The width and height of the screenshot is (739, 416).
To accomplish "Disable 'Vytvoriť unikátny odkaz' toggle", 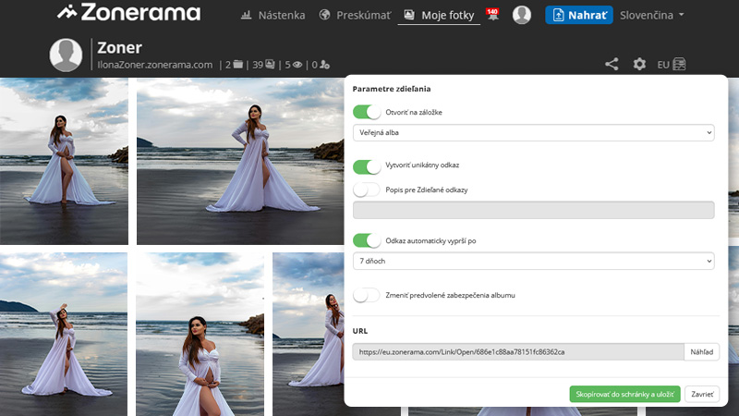I will click(367, 166).
